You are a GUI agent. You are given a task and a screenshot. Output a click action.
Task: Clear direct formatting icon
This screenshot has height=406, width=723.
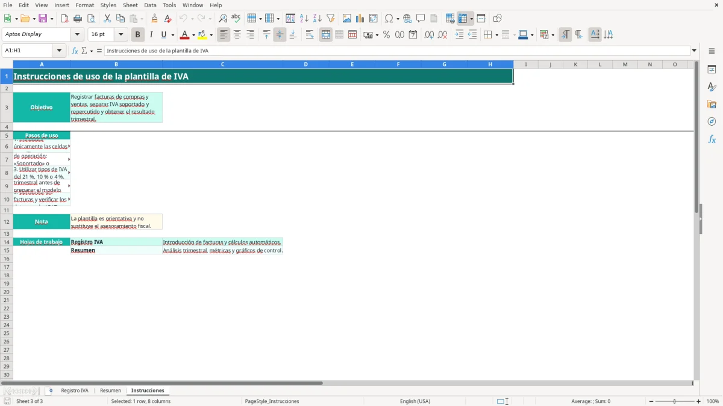pos(168,19)
